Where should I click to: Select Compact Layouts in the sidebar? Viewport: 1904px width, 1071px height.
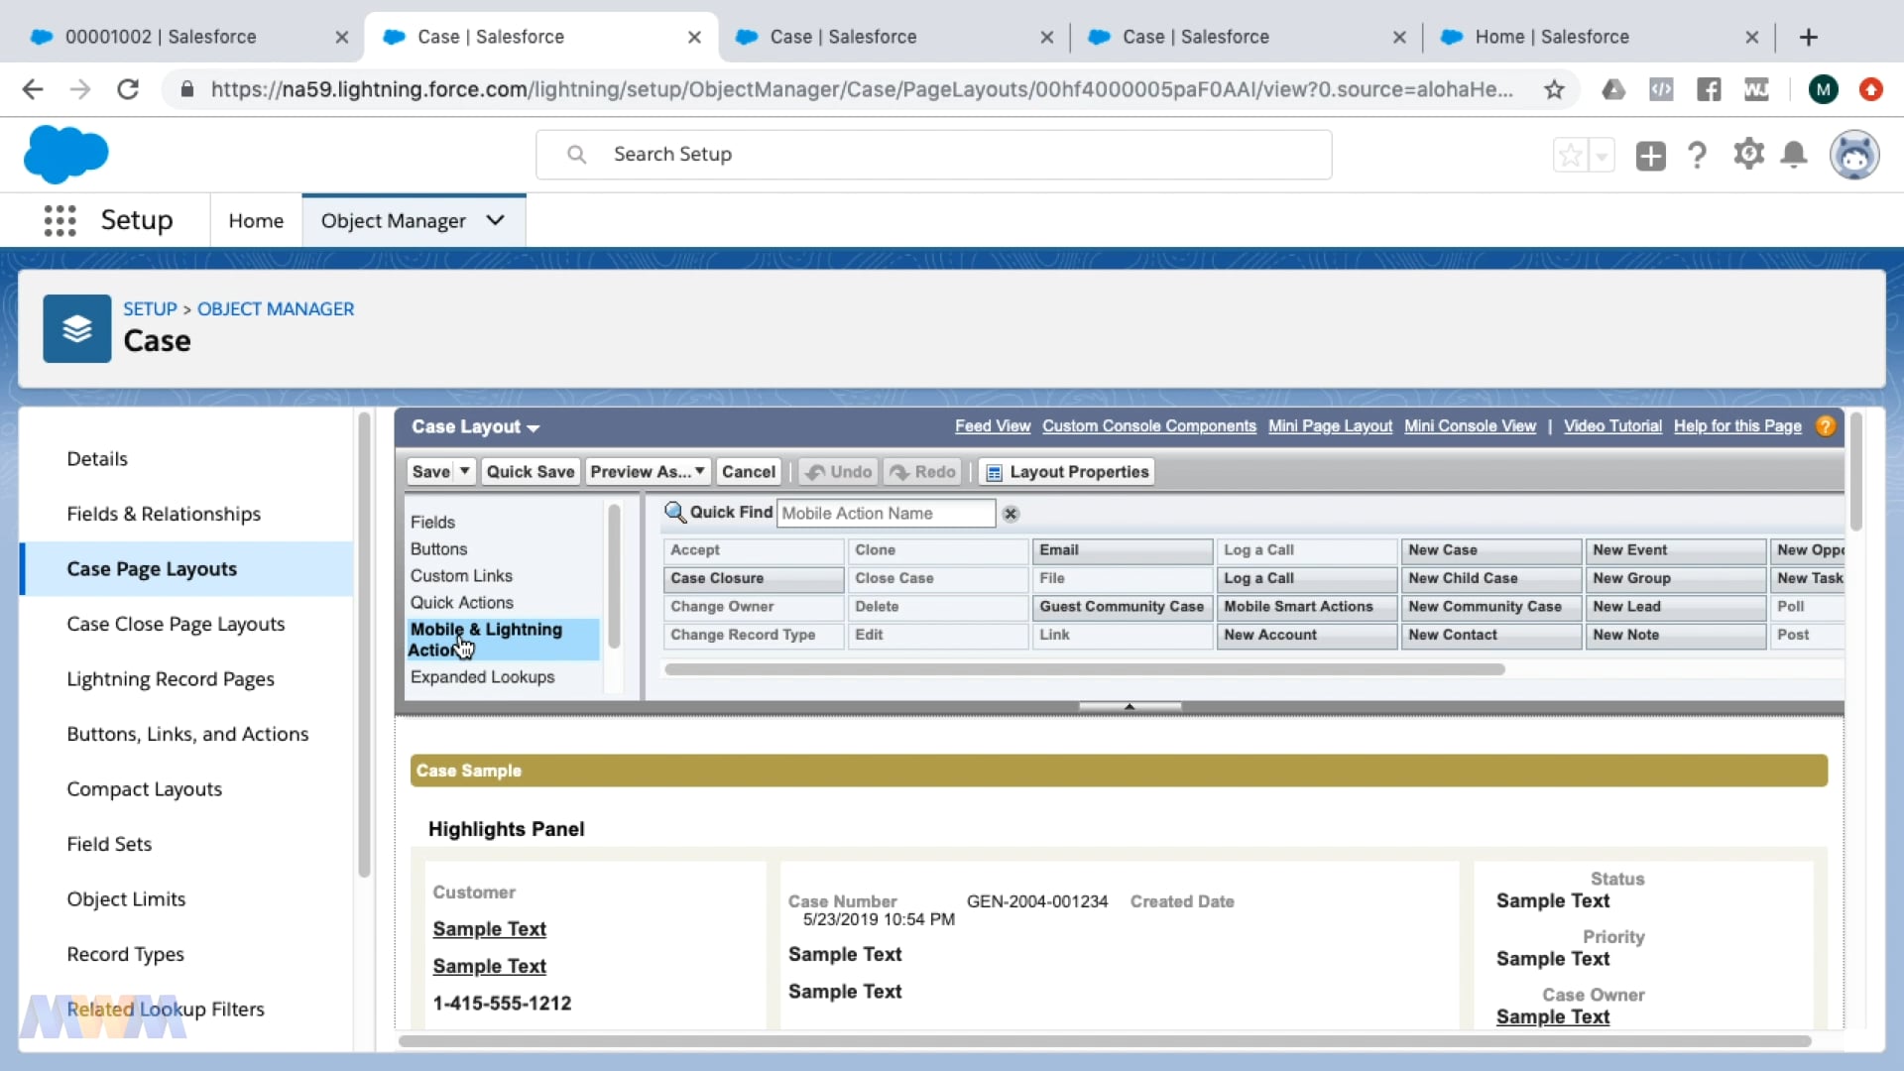point(144,789)
